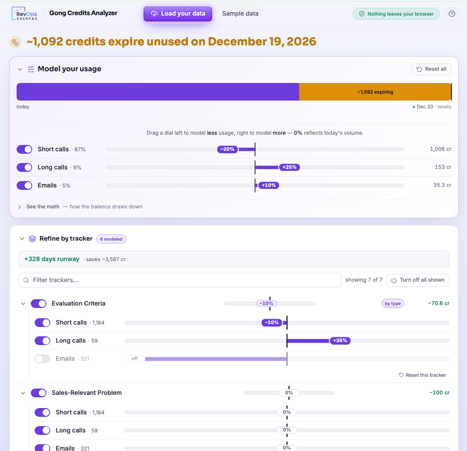Disable the Emails usage toggle at top
The image size is (467, 451).
tap(24, 185)
